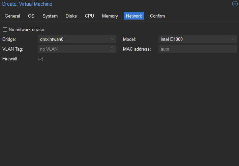Click into the MAC address field
The width and height of the screenshot is (239, 166).
(x=198, y=49)
